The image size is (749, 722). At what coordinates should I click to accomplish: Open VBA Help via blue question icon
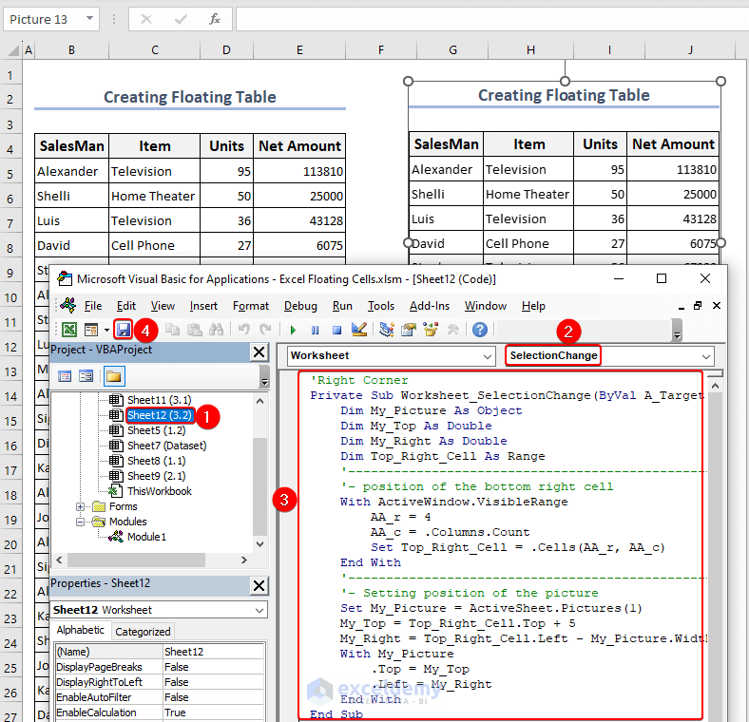click(x=480, y=330)
